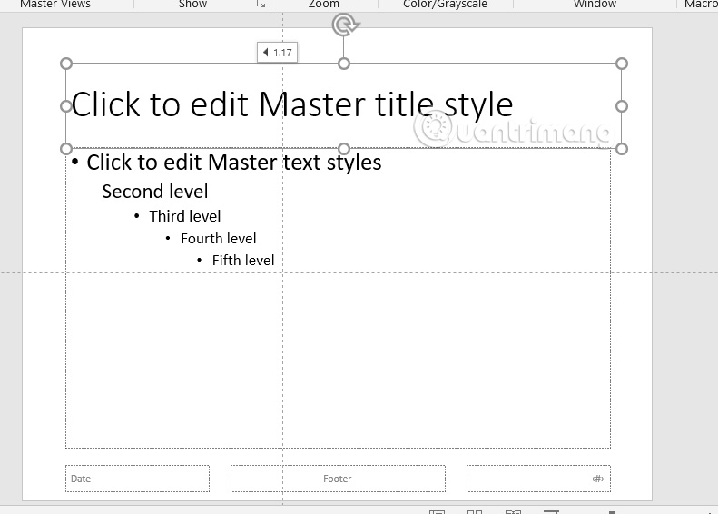Open the Show group dialog launcher
This screenshot has width=718, height=514.
pyautogui.click(x=261, y=5)
